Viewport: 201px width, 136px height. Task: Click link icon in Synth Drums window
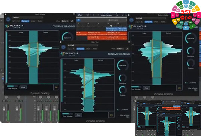click(72, 21)
